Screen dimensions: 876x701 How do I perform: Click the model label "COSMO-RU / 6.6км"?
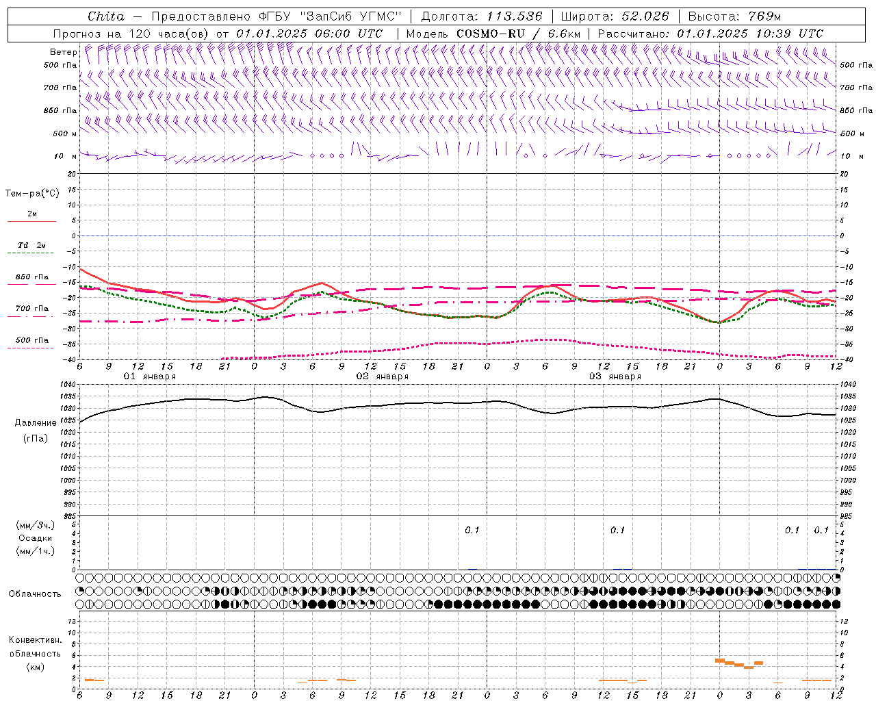(518, 34)
